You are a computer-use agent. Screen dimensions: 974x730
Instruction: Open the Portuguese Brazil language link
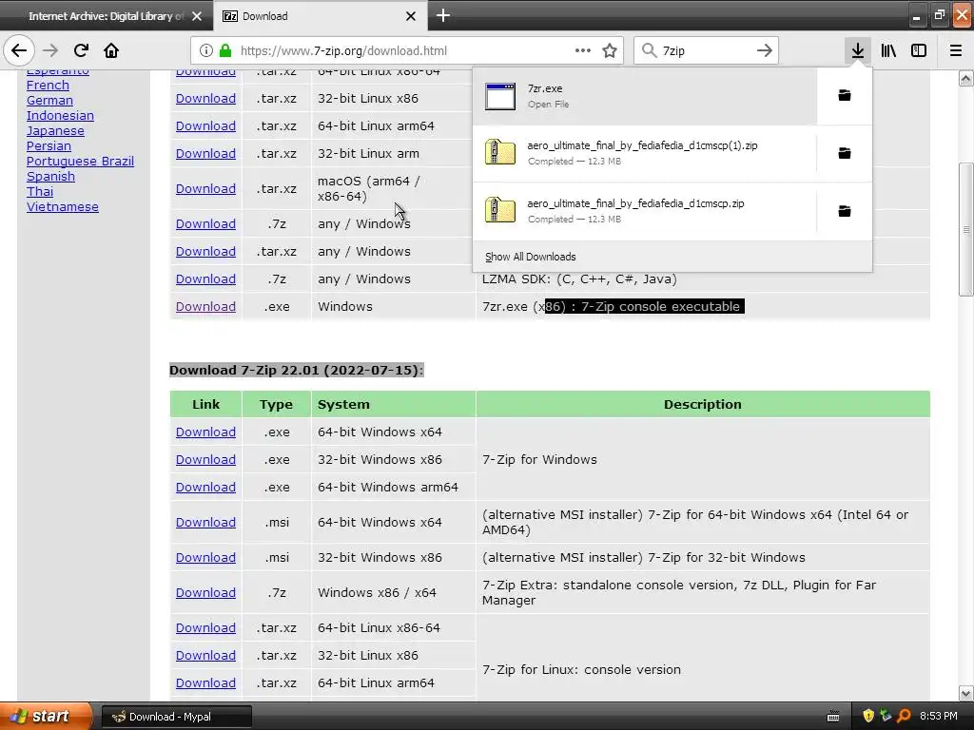click(x=80, y=161)
